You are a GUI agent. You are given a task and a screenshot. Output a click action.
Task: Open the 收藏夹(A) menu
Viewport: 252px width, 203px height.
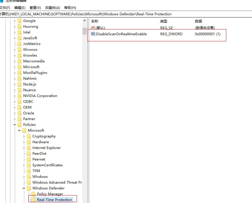tap(52, 8)
